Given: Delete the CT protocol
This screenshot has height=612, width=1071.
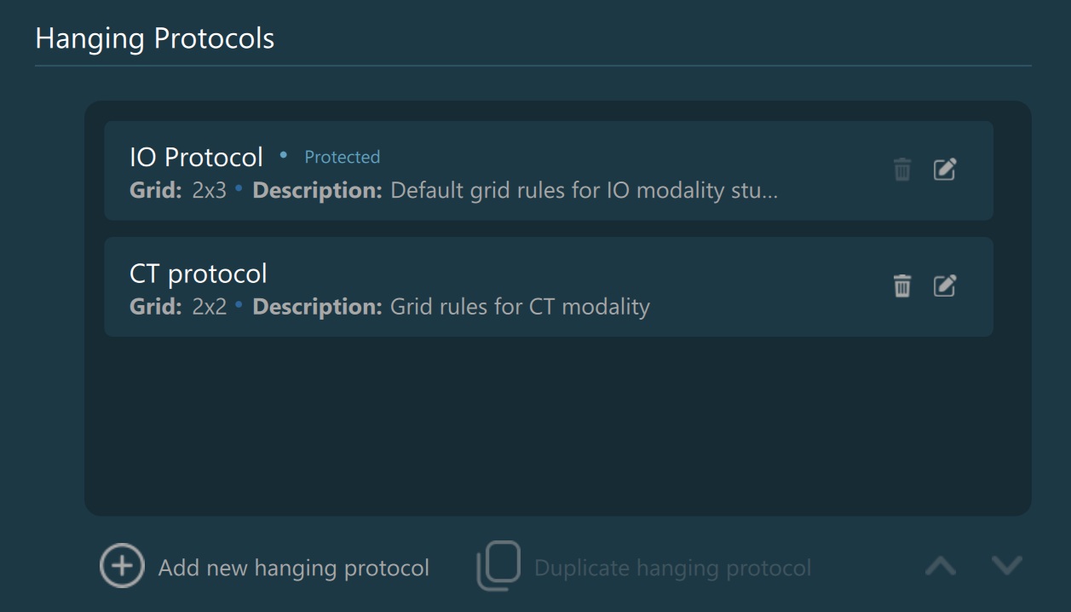Looking at the screenshot, I should [x=902, y=286].
